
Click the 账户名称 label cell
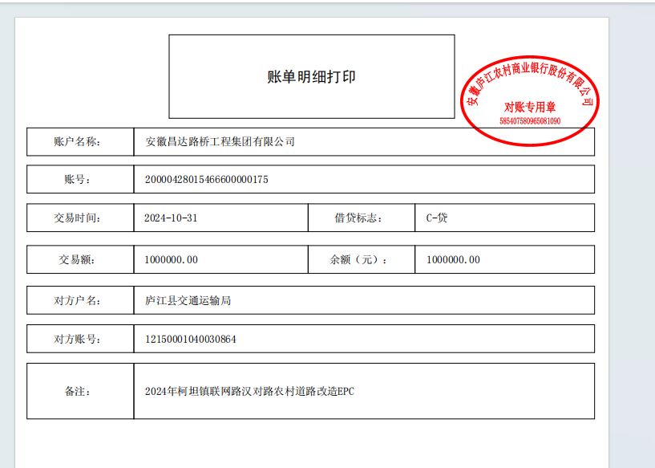80,142
